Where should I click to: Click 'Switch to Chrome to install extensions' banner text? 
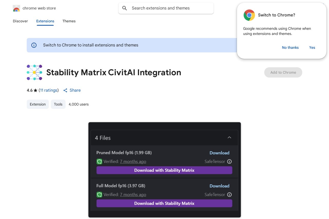pos(91,45)
